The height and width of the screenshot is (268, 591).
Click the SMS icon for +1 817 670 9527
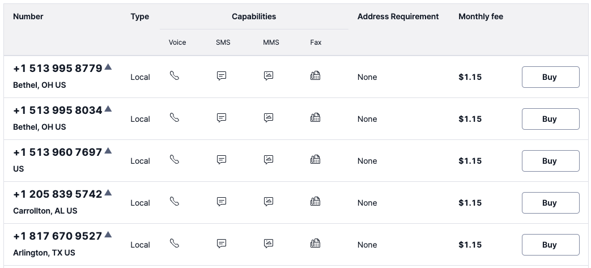tap(222, 244)
